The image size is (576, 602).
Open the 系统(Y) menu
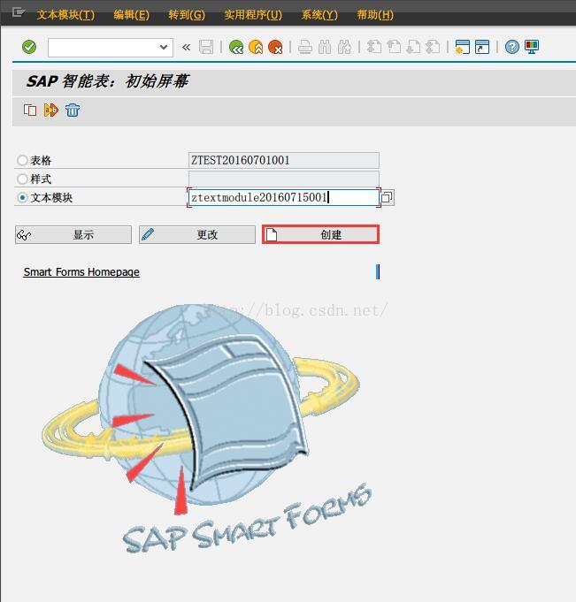pyautogui.click(x=319, y=15)
